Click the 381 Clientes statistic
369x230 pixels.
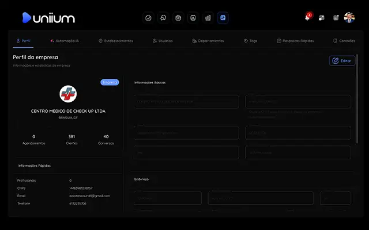[71, 140]
